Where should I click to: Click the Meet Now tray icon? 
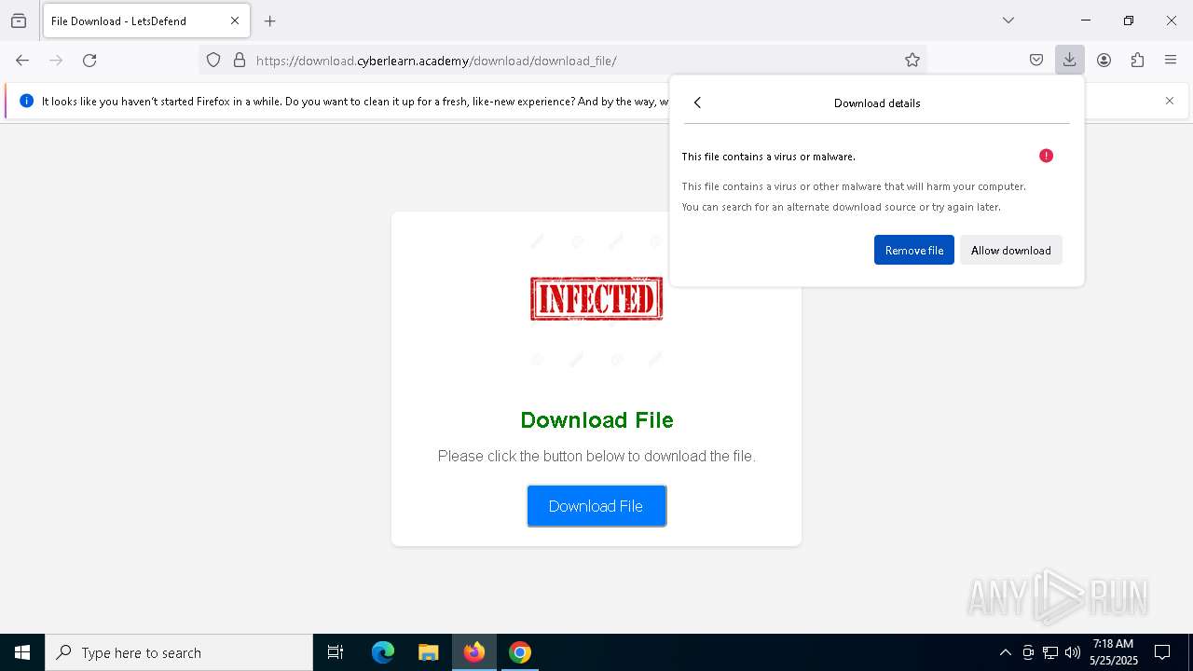1028,652
